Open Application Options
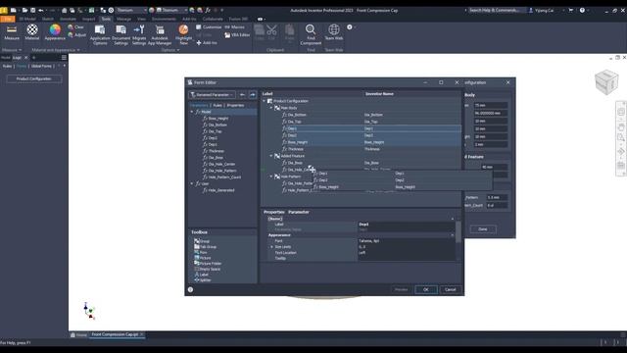Viewport: 627px width, 353px height. tap(100, 35)
